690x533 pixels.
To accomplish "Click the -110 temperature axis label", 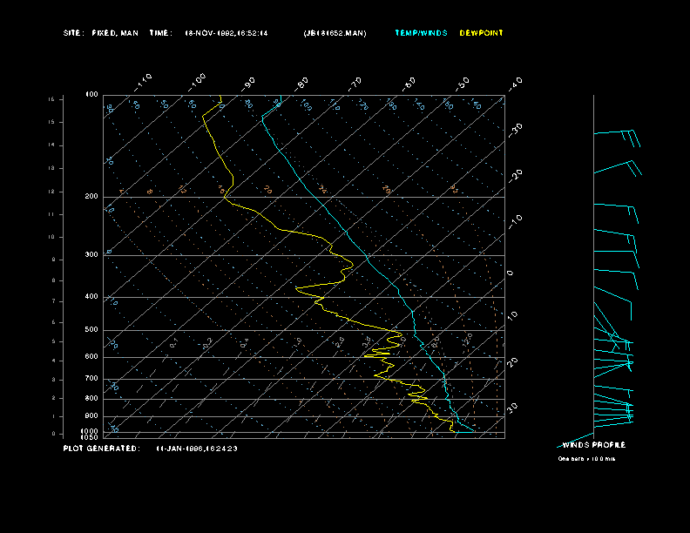I will click(145, 80).
